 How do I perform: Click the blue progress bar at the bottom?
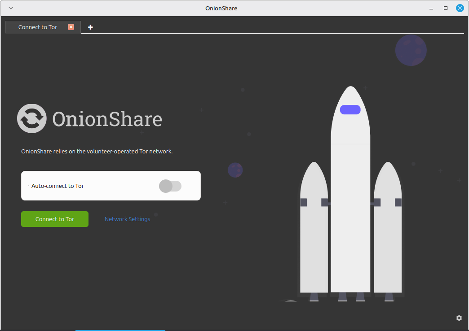(120, 330)
